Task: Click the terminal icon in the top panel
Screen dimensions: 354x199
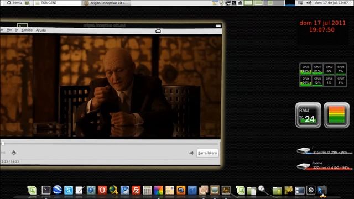Action: (234, 3)
